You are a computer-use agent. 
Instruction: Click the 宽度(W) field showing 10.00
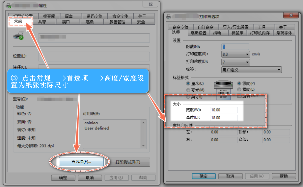click(224, 110)
